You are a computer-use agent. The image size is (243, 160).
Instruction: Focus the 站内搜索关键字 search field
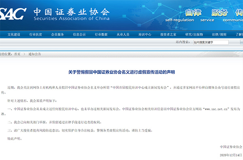211,42
